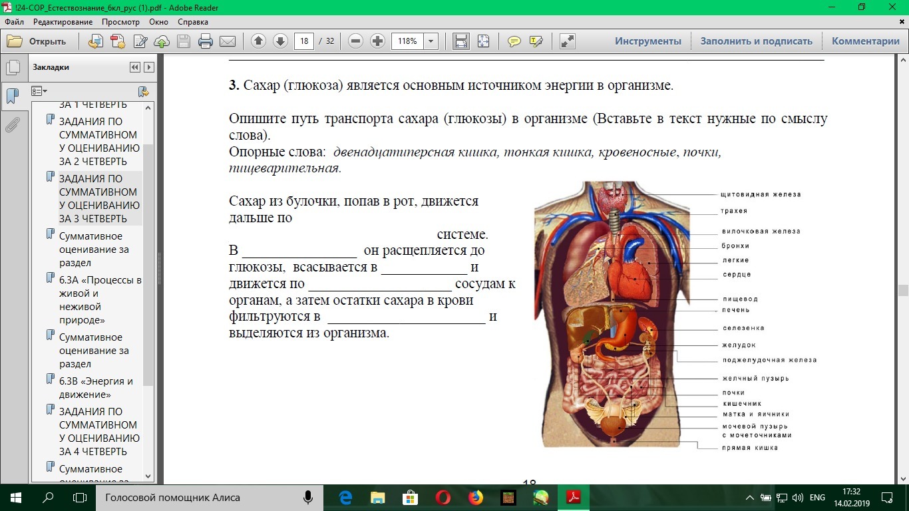Click the Print icon in toolbar

pyautogui.click(x=206, y=41)
